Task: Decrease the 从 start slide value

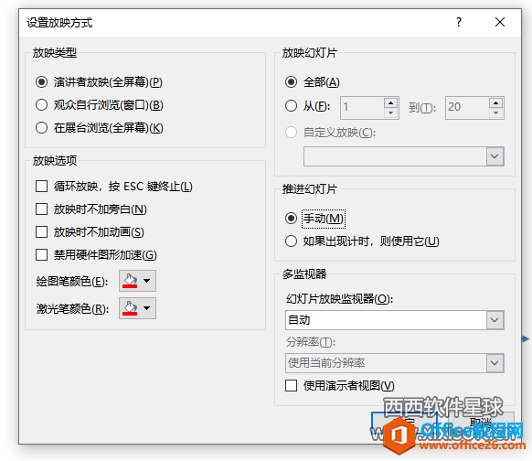Action: (x=391, y=113)
